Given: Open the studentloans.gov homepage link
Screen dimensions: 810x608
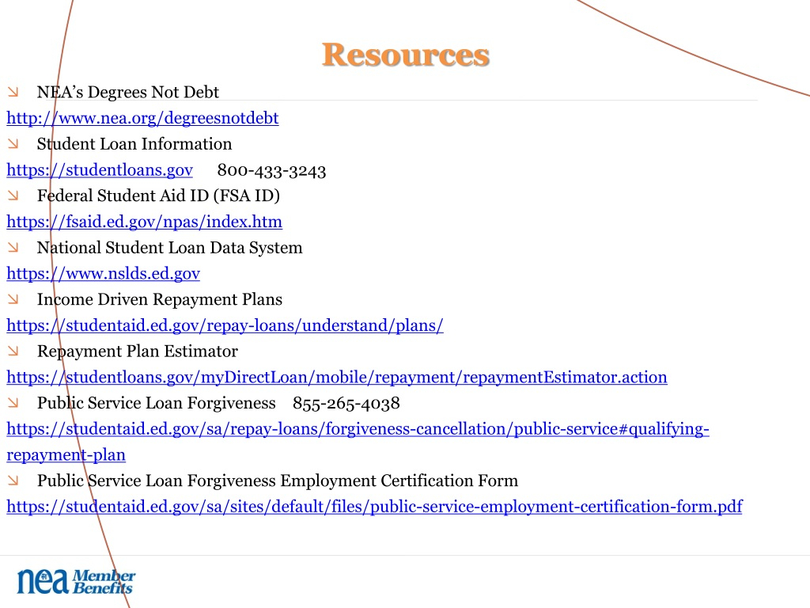Looking at the screenshot, I should [100, 170].
